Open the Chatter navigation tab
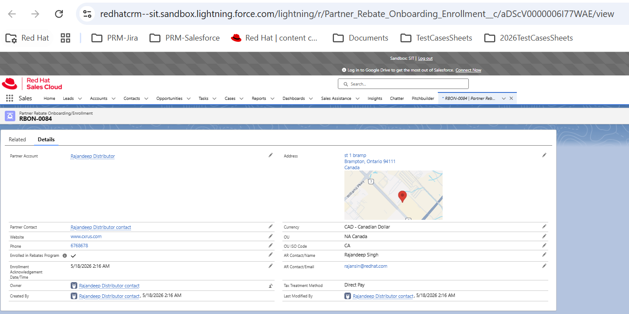 pos(397,99)
